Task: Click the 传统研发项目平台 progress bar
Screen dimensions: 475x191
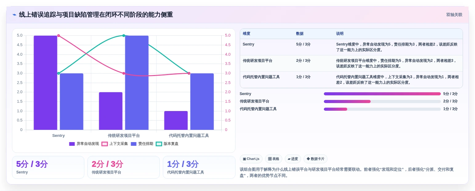Action: pos(382,101)
